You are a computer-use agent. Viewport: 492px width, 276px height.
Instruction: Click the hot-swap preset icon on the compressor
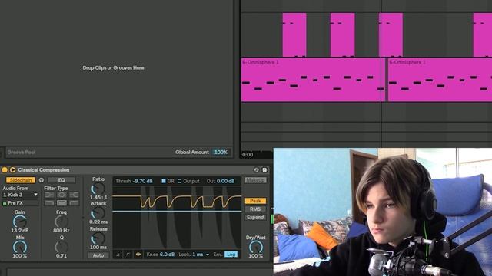click(x=256, y=170)
